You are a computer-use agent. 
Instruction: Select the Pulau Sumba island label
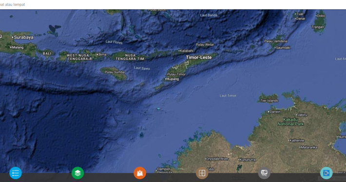115,72
